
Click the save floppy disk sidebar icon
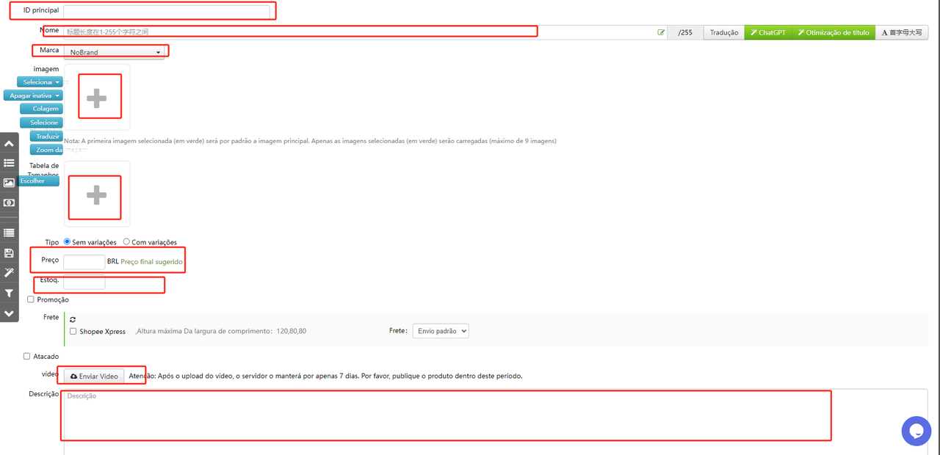[9, 253]
